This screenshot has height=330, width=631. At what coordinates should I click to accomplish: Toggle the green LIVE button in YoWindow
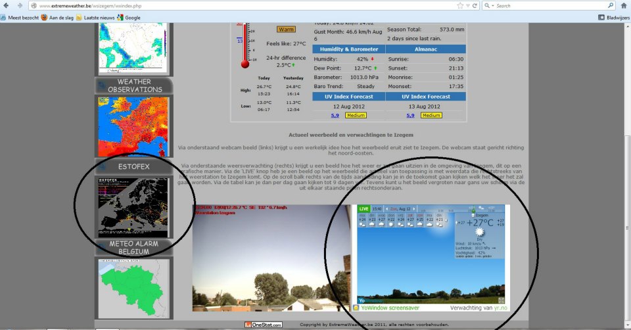tap(363, 209)
